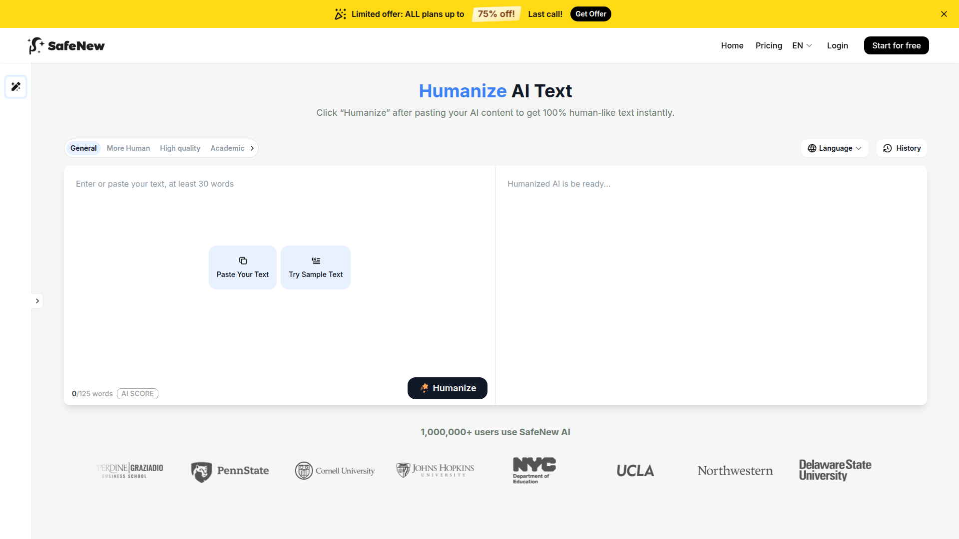Switch to the High quality mode
Viewport: 959px width, 539px height.
coord(180,148)
